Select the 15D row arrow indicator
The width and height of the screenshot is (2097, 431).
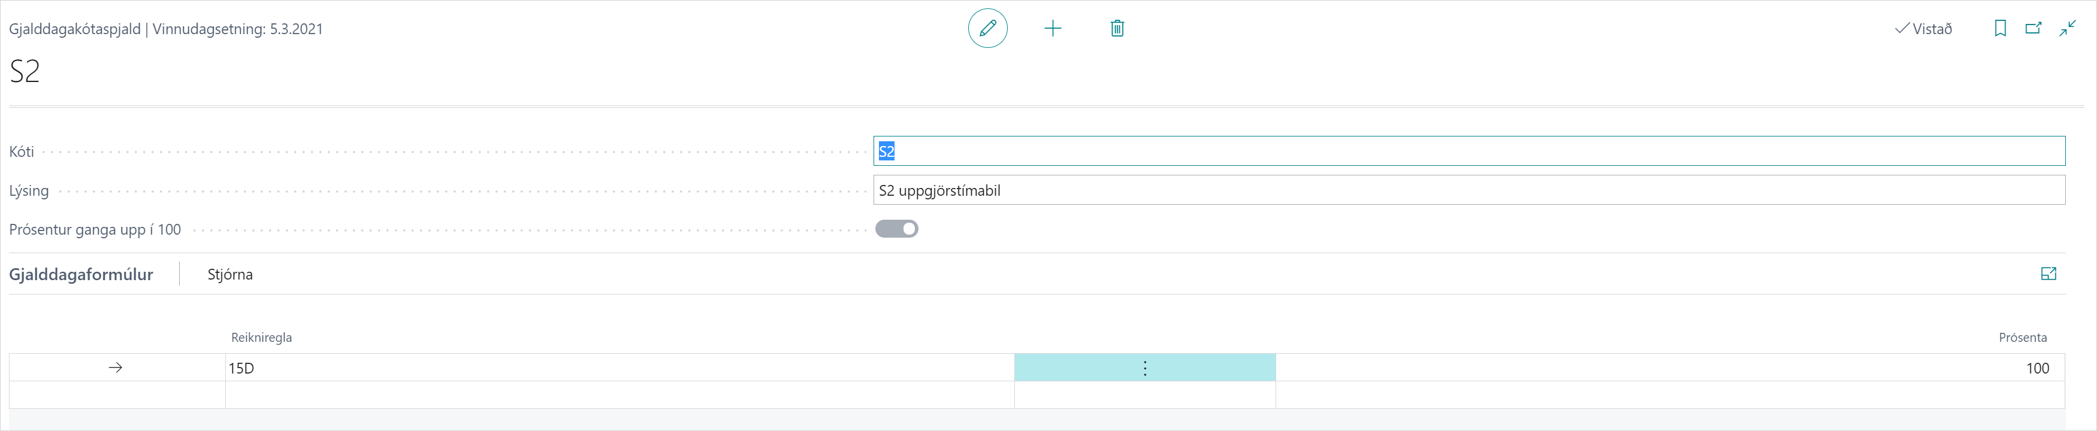pyautogui.click(x=116, y=368)
